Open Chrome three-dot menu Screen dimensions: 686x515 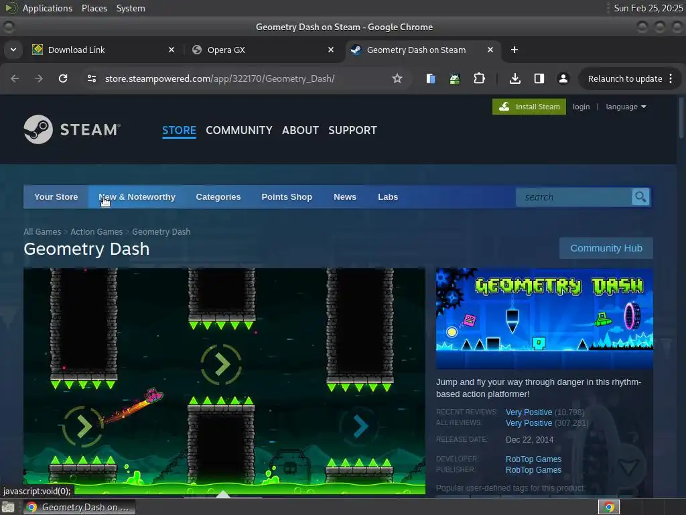click(x=671, y=79)
